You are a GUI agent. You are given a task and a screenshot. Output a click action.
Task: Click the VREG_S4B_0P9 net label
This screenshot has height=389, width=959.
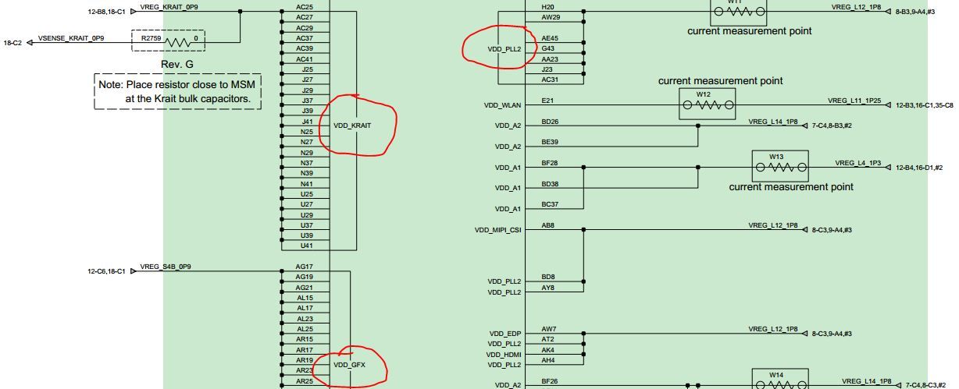point(166,267)
